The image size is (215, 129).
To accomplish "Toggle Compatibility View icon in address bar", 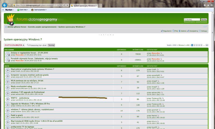I will point(61,5).
